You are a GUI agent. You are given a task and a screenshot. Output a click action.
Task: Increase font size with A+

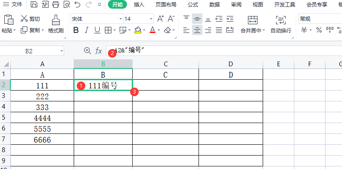pos(160,19)
